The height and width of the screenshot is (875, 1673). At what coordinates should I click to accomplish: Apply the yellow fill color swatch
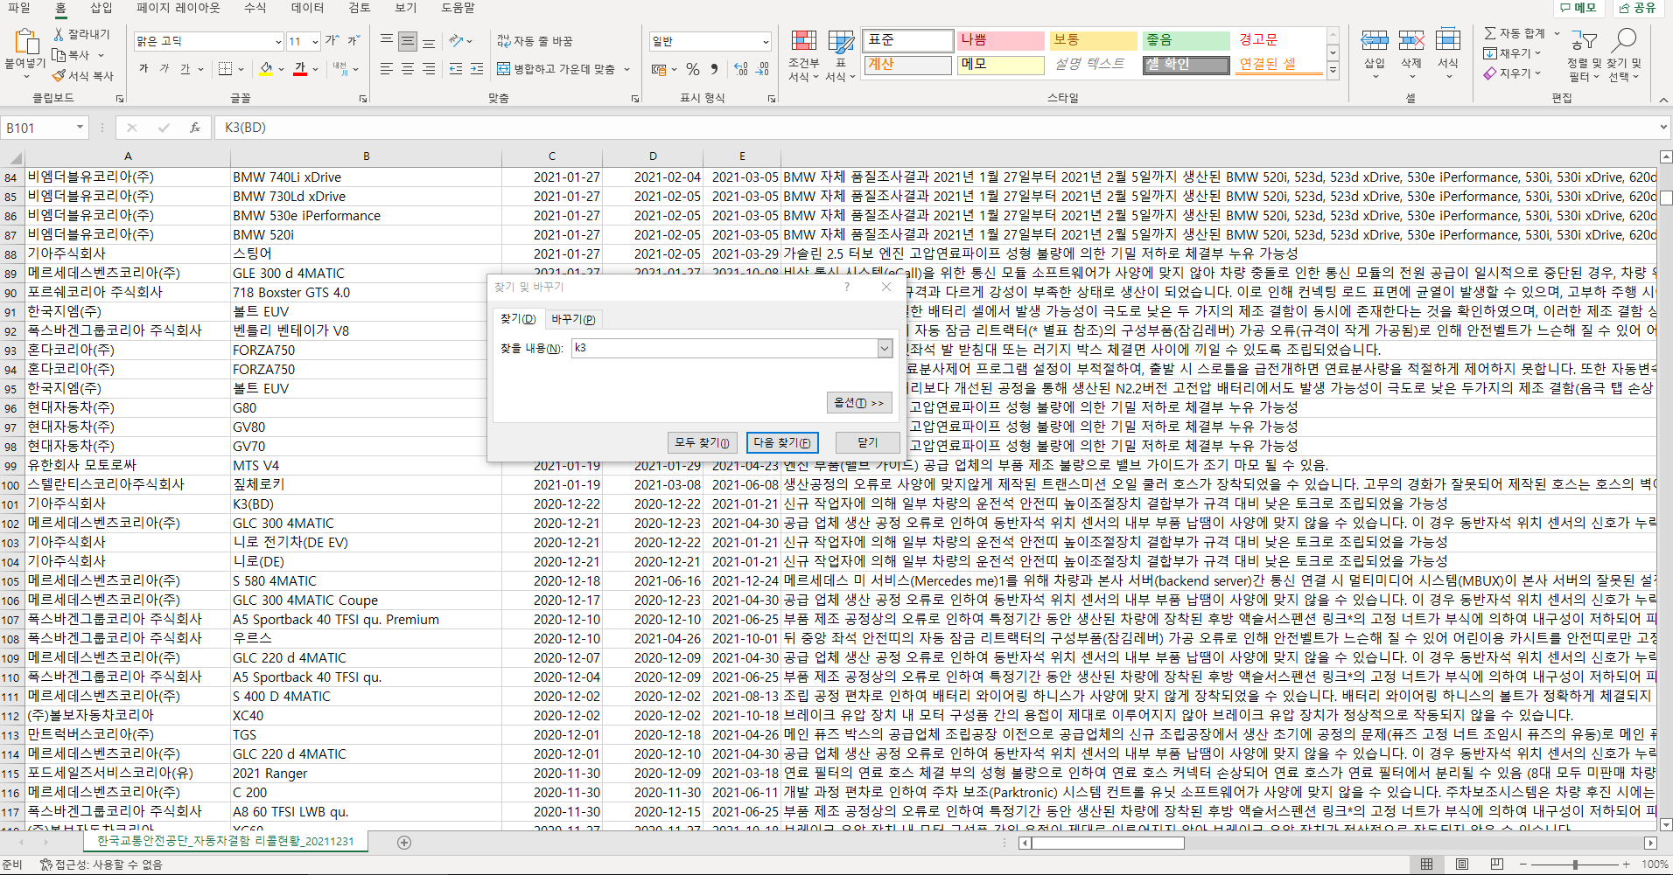pos(266,69)
